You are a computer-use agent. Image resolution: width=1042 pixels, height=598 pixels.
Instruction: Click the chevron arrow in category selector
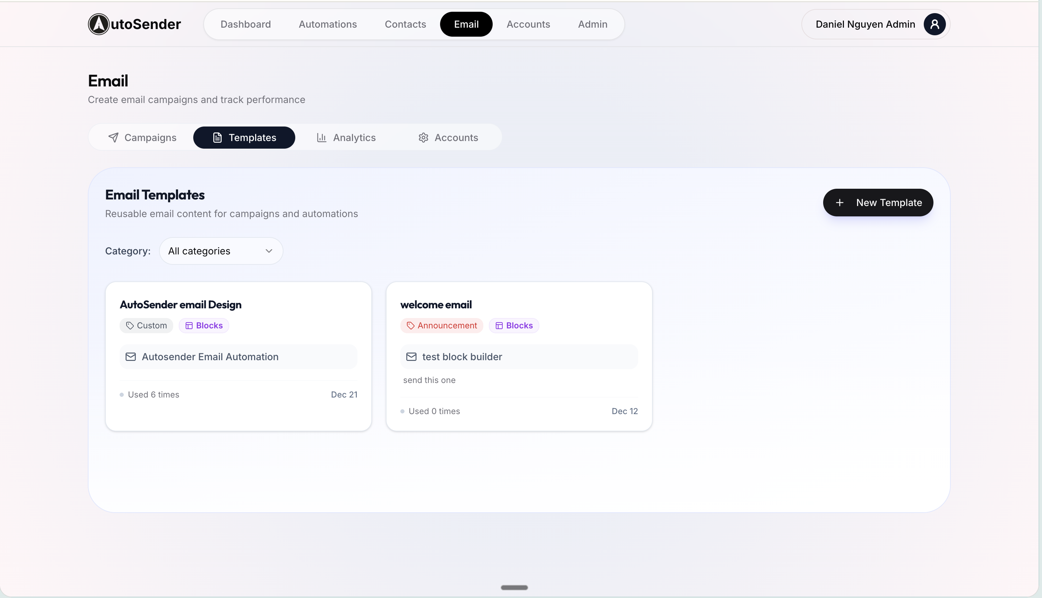(269, 251)
